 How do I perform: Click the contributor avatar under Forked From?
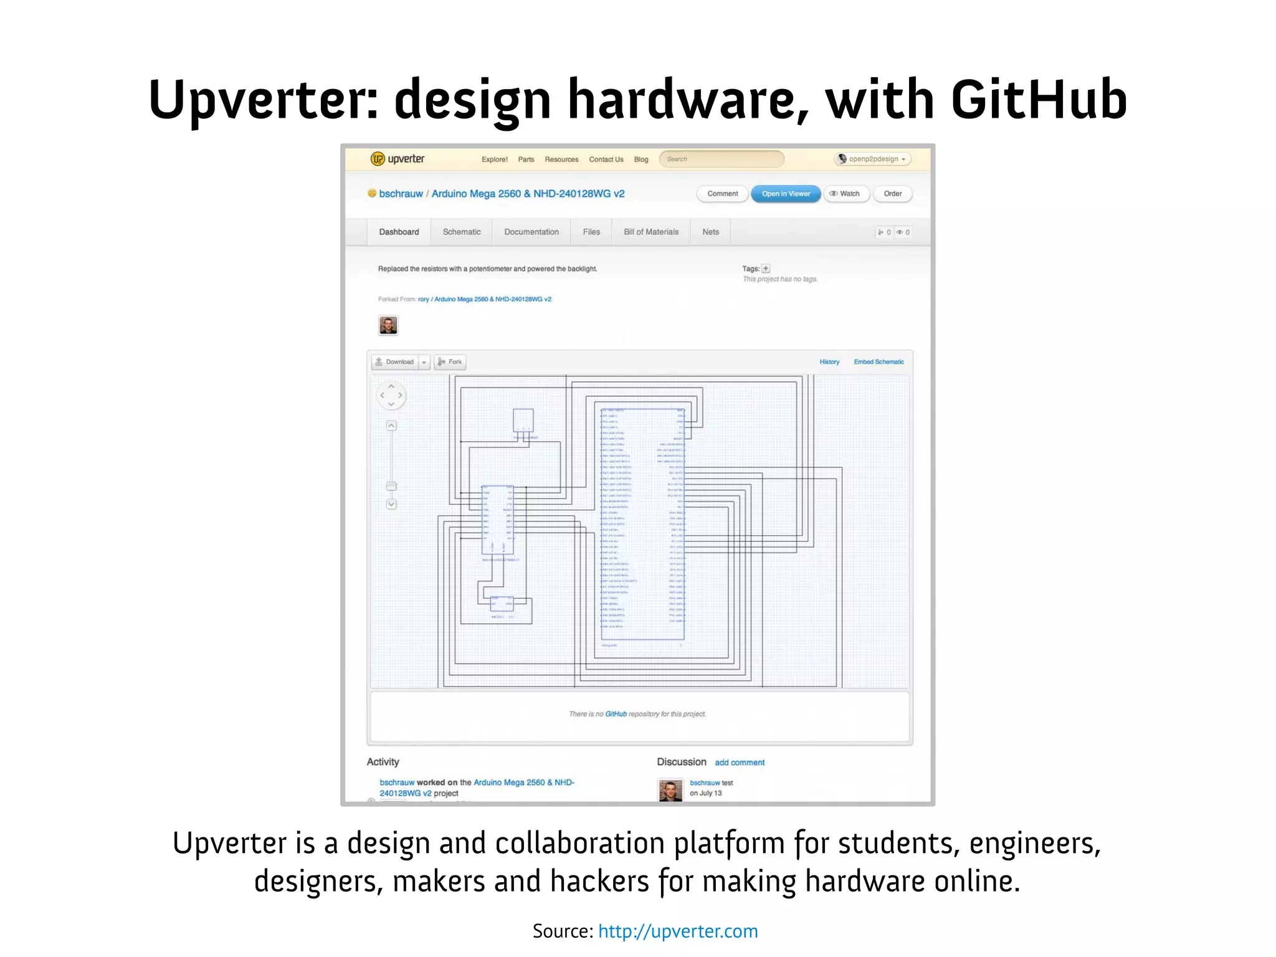388,325
